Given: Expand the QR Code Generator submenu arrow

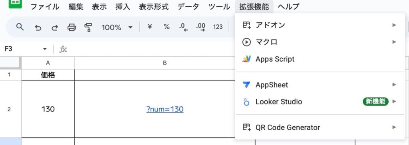Looking at the screenshot, I should tap(394, 127).
